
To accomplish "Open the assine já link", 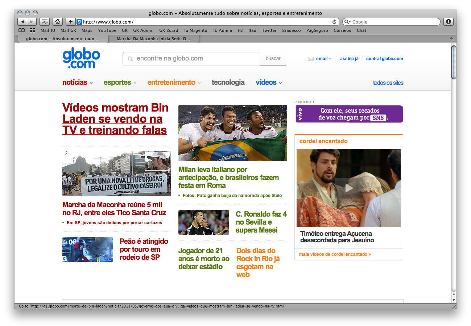I will pos(349,59).
